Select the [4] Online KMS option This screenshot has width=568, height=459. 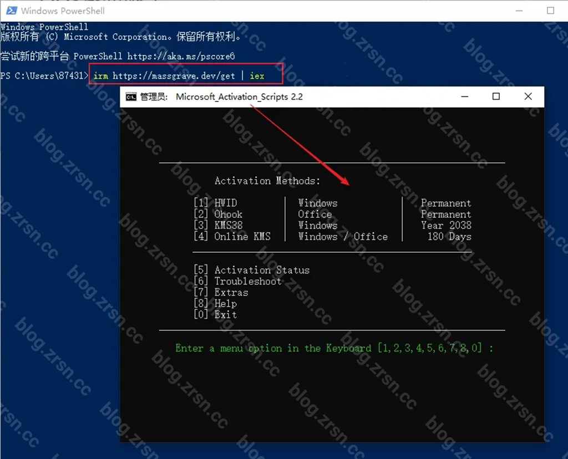tap(232, 236)
